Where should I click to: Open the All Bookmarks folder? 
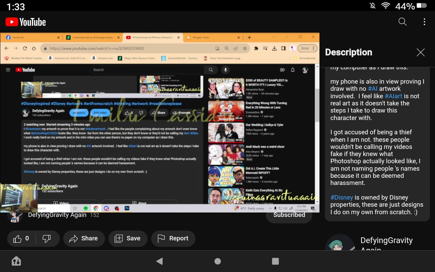point(305,58)
